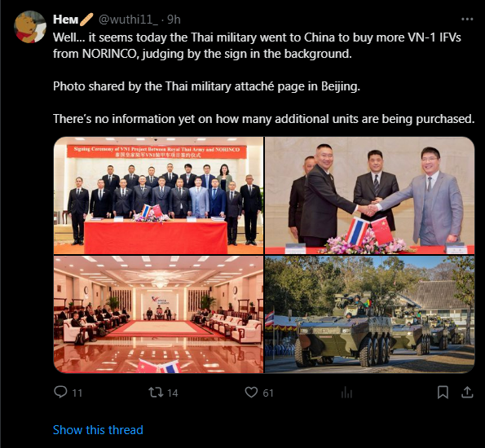Bookmark this tweet

tap(443, 393)
